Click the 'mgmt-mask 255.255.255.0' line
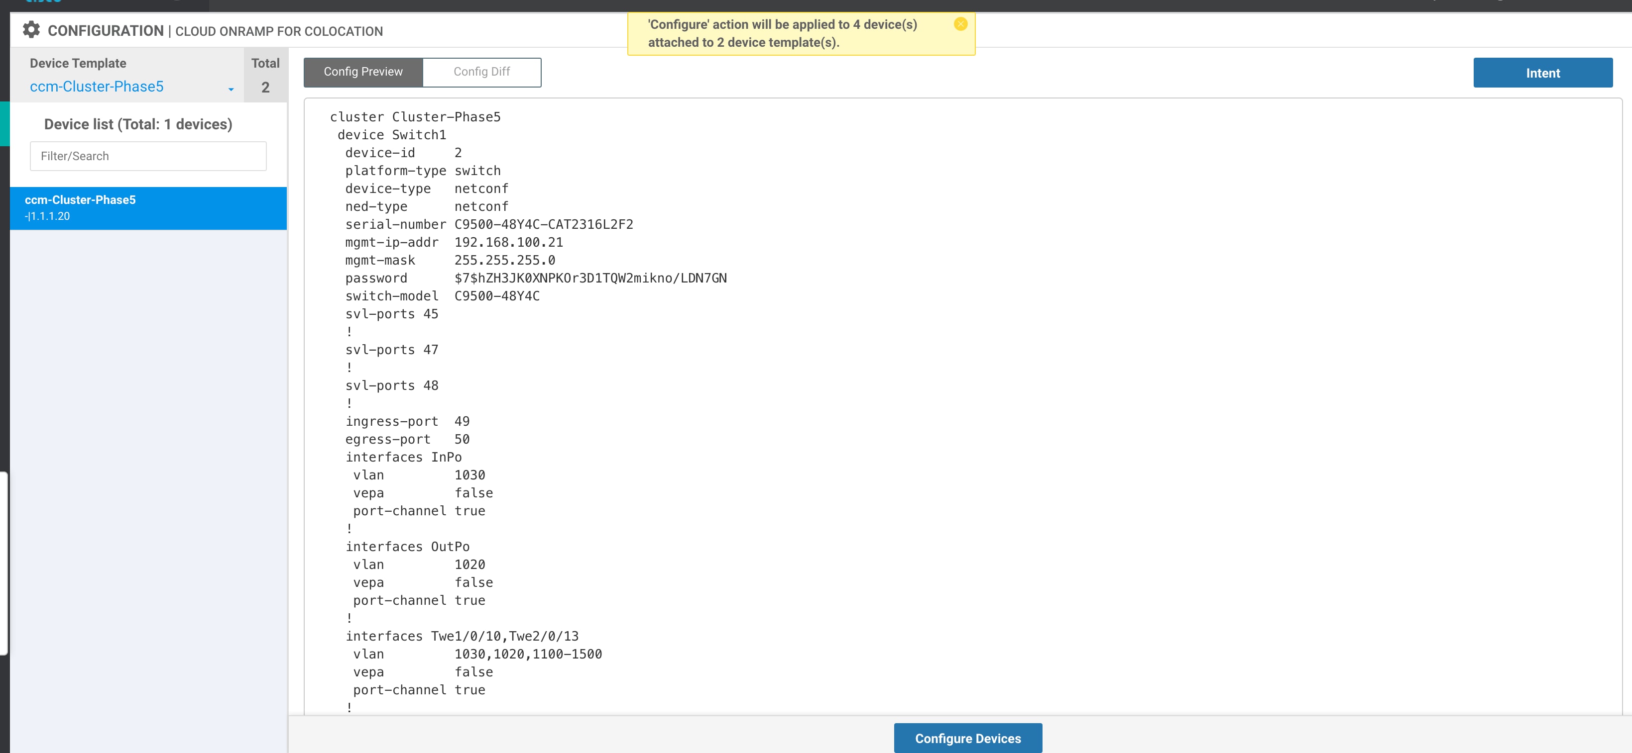Screen dimensions: 1632x753 [x=450, y=261]
